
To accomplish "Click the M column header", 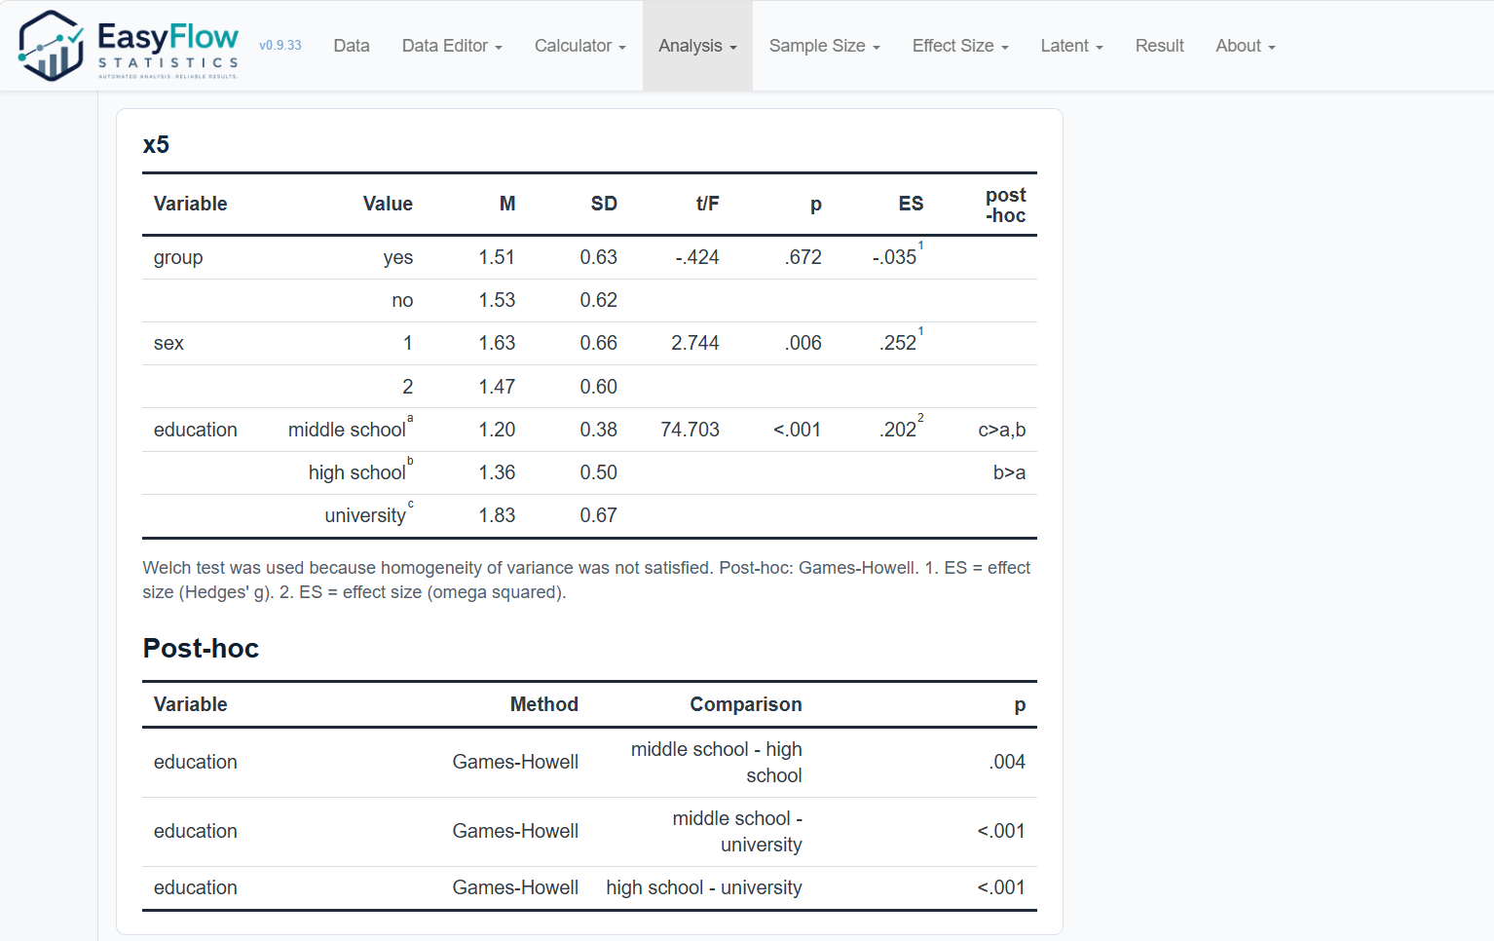I will pos(507,204).
